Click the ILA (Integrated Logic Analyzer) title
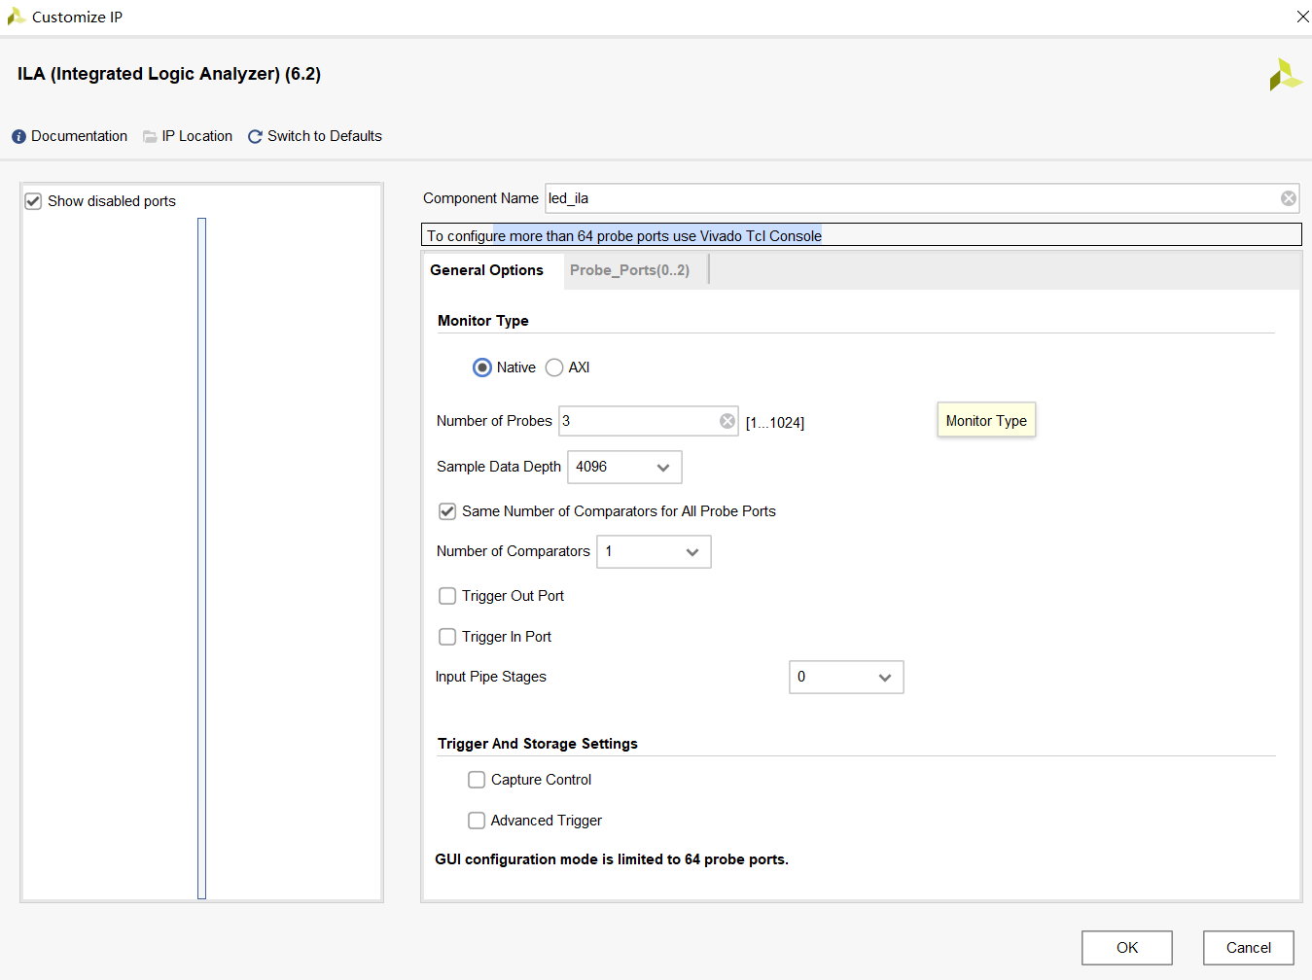Screen dimensions: 1312x980 pyautogui.click(x=169, y=74)
